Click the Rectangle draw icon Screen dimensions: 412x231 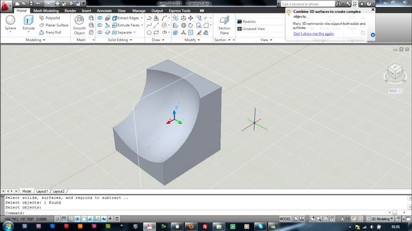click(x=156, y=33)
